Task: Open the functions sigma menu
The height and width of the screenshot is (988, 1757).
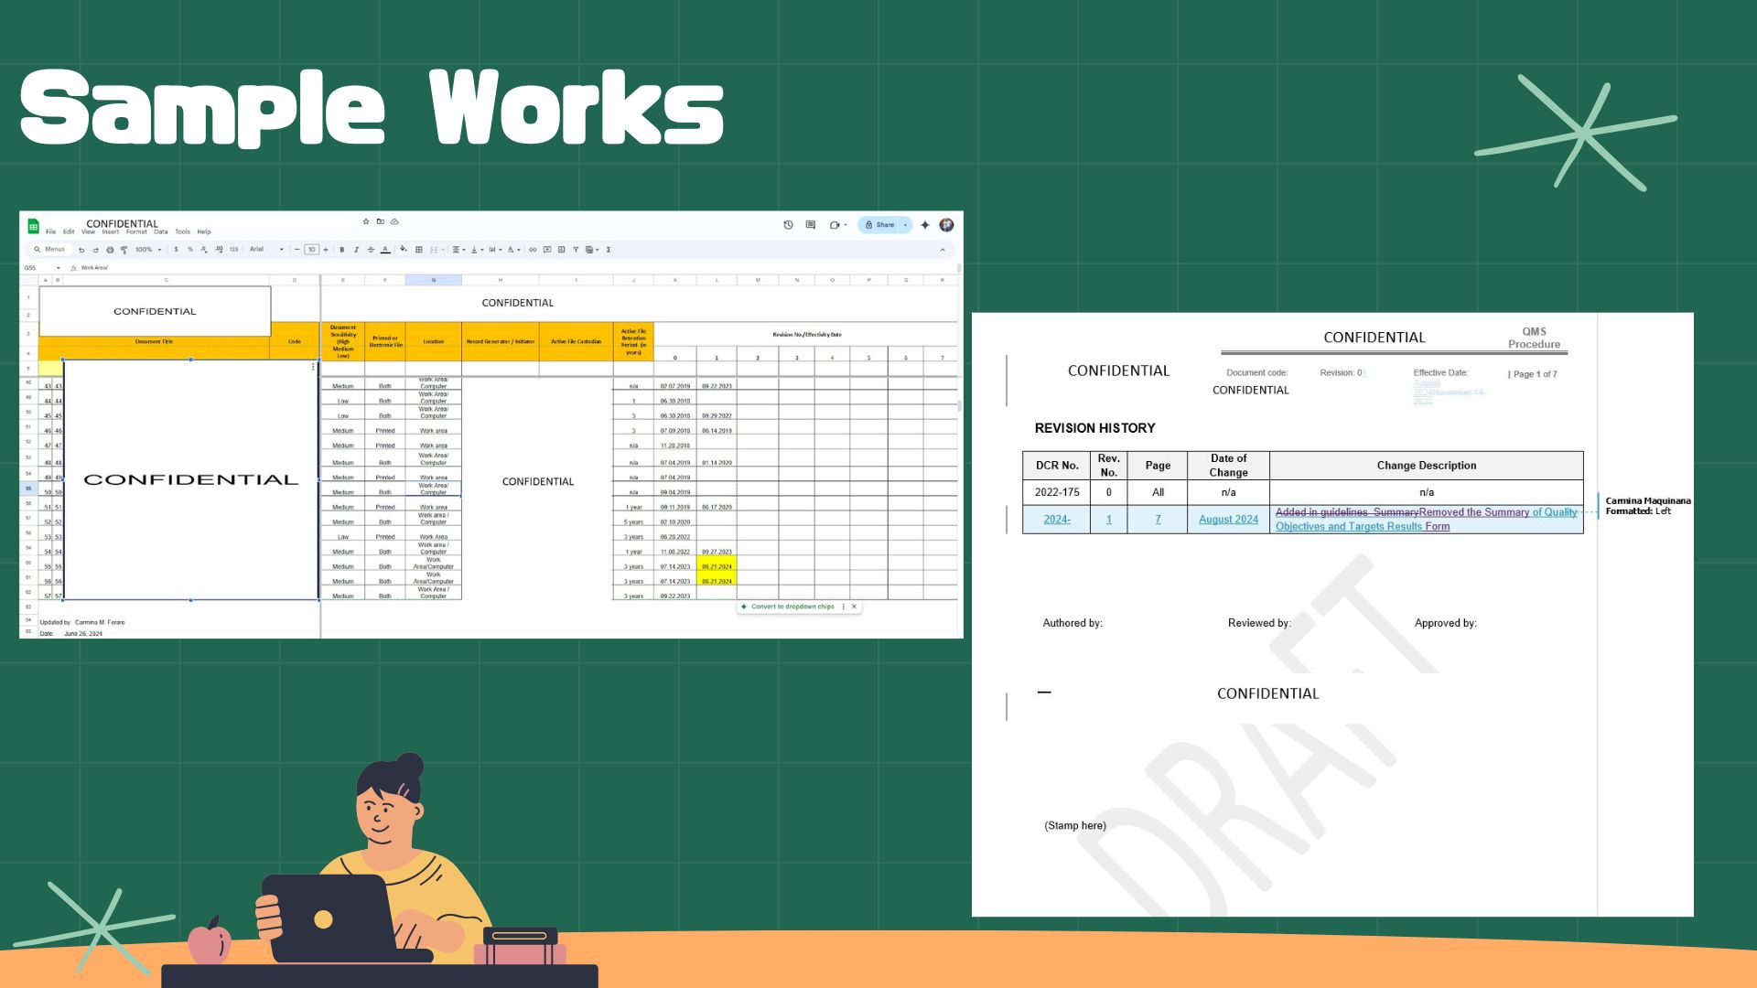Action: pyautogui.click(x=609, y=250)
